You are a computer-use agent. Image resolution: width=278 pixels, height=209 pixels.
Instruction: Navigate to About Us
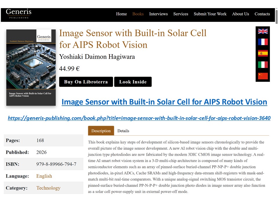[241, 14]
